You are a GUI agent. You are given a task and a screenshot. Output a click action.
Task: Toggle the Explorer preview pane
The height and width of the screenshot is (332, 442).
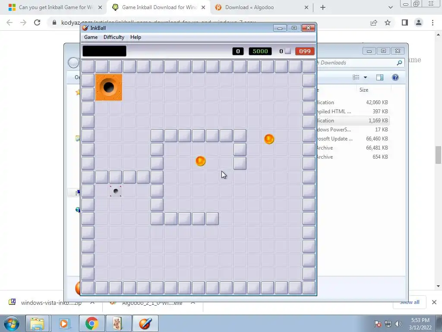[x=380, y=77]
